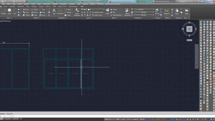Open the object color dropdown

point(144,9)
